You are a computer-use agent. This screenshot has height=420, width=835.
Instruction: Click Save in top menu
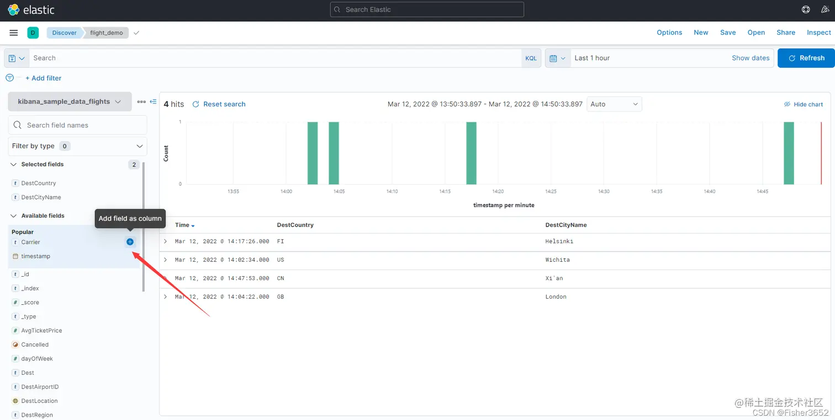click(728, 33)
